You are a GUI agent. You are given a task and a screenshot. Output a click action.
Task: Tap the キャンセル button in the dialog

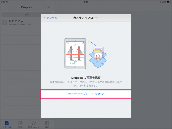50,18
